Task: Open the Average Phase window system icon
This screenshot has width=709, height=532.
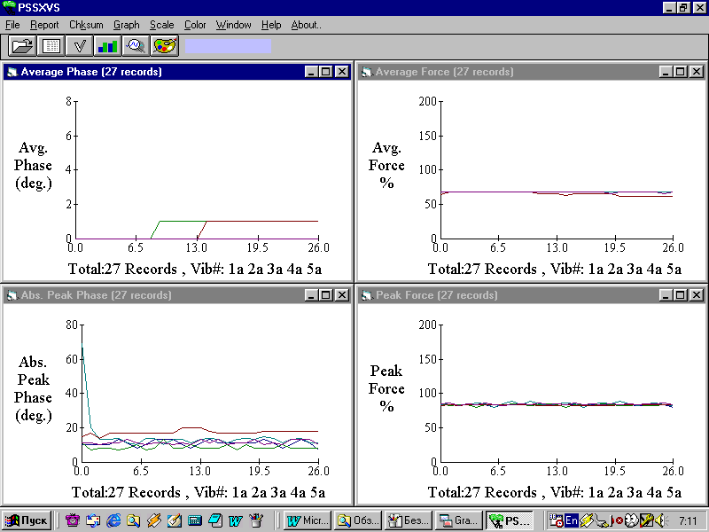Action: click(x=12, y=72)
